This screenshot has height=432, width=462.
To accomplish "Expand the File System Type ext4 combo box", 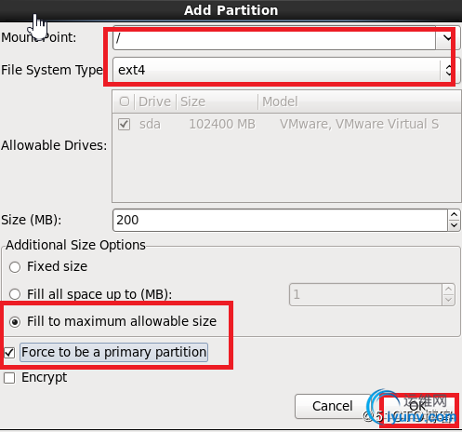I will click(x=286, y=70).
